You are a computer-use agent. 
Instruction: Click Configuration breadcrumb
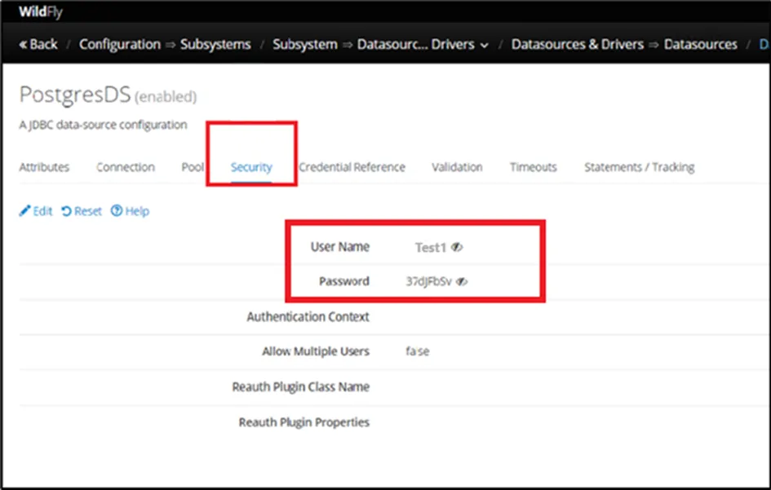(x=119, y=44)
